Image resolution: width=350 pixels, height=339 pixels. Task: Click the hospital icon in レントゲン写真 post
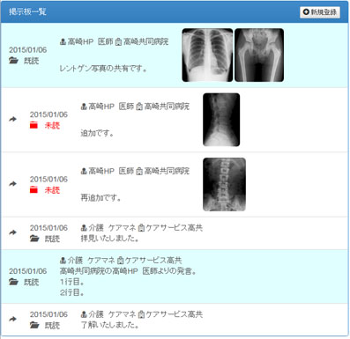tap(118, 42)
